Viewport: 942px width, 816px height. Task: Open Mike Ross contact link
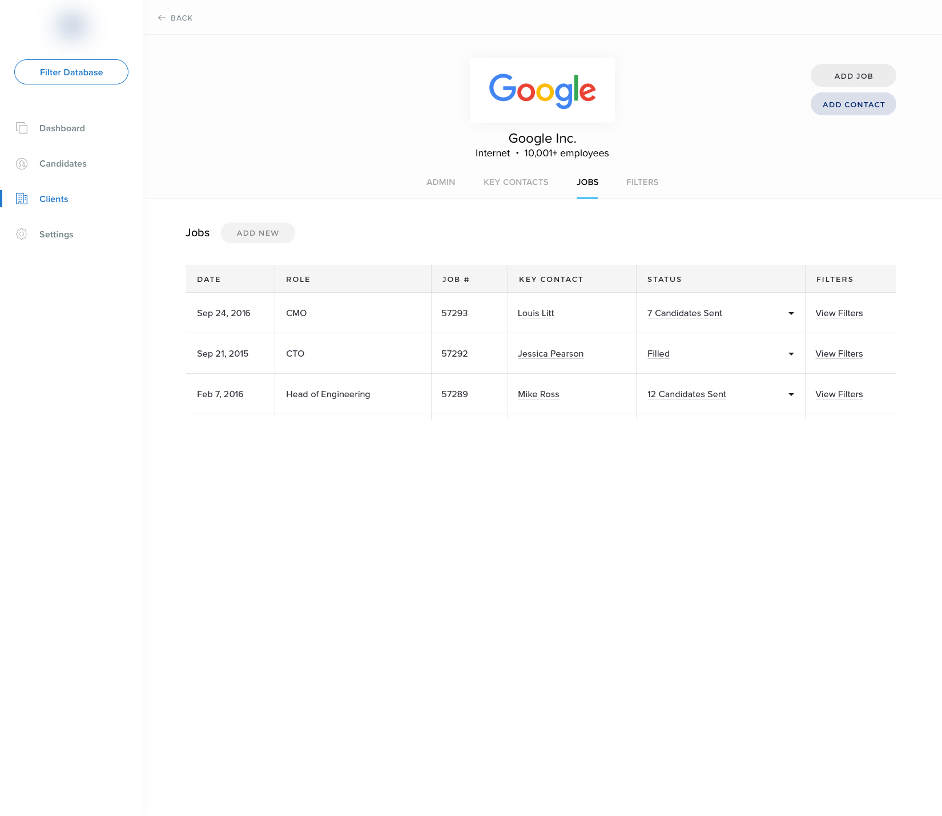(x=538, y=394)
